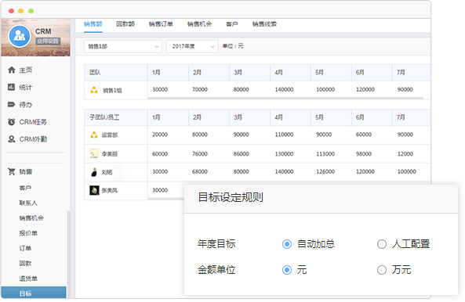Click the 销售 shopping cart icon
This screenshot has height=302, width=465.
pyautogui.click(x=12, y=171)
